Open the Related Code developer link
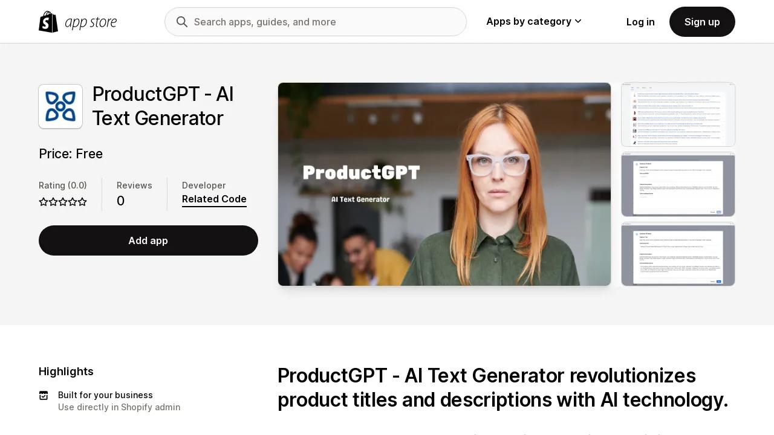 coord(214,199)
